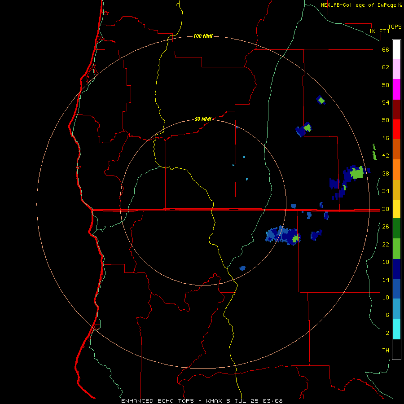Pick the bright orange legend swatch
The width and height of the screenshot is (404, 404).
[396, 170]
